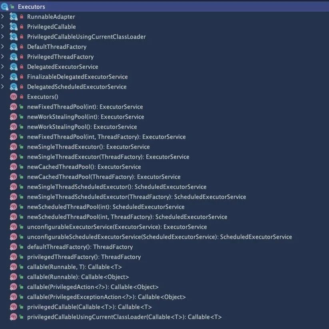
Task: Expand the PrivilegedThreadFactory node
Action: click(3, 57)
